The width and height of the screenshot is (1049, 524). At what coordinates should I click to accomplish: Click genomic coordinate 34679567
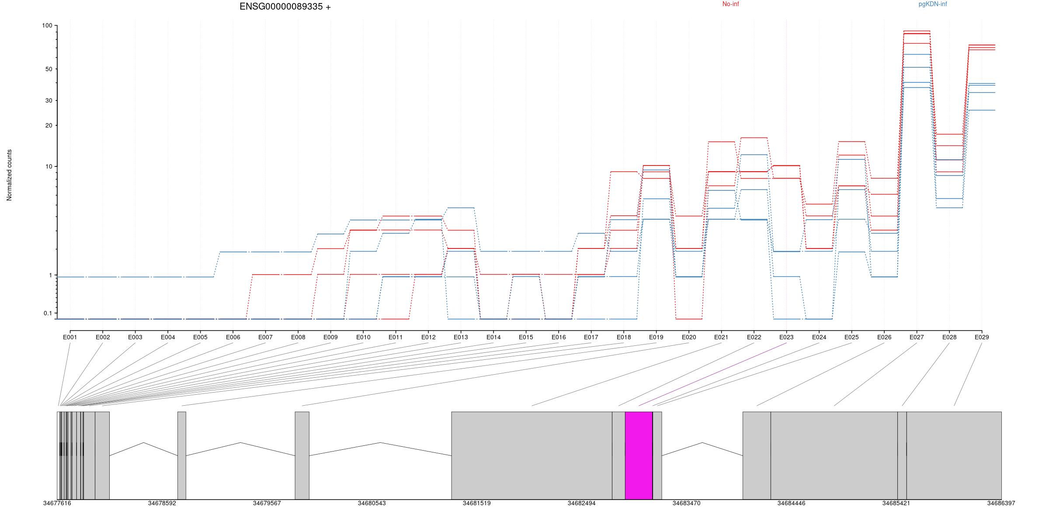267,503
